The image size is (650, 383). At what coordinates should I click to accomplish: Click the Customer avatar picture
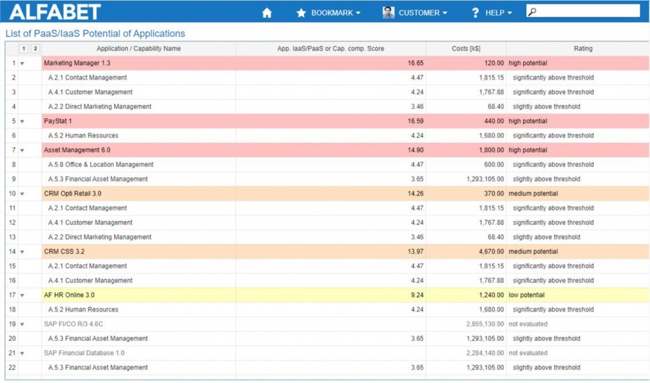[x=389, y=13]
